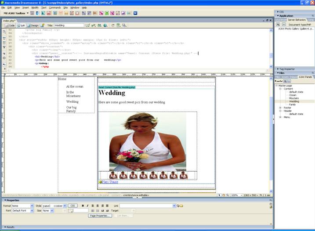Select the Moutains panel state
This screenshot has width=315, height=231.
tap(294, 98)
